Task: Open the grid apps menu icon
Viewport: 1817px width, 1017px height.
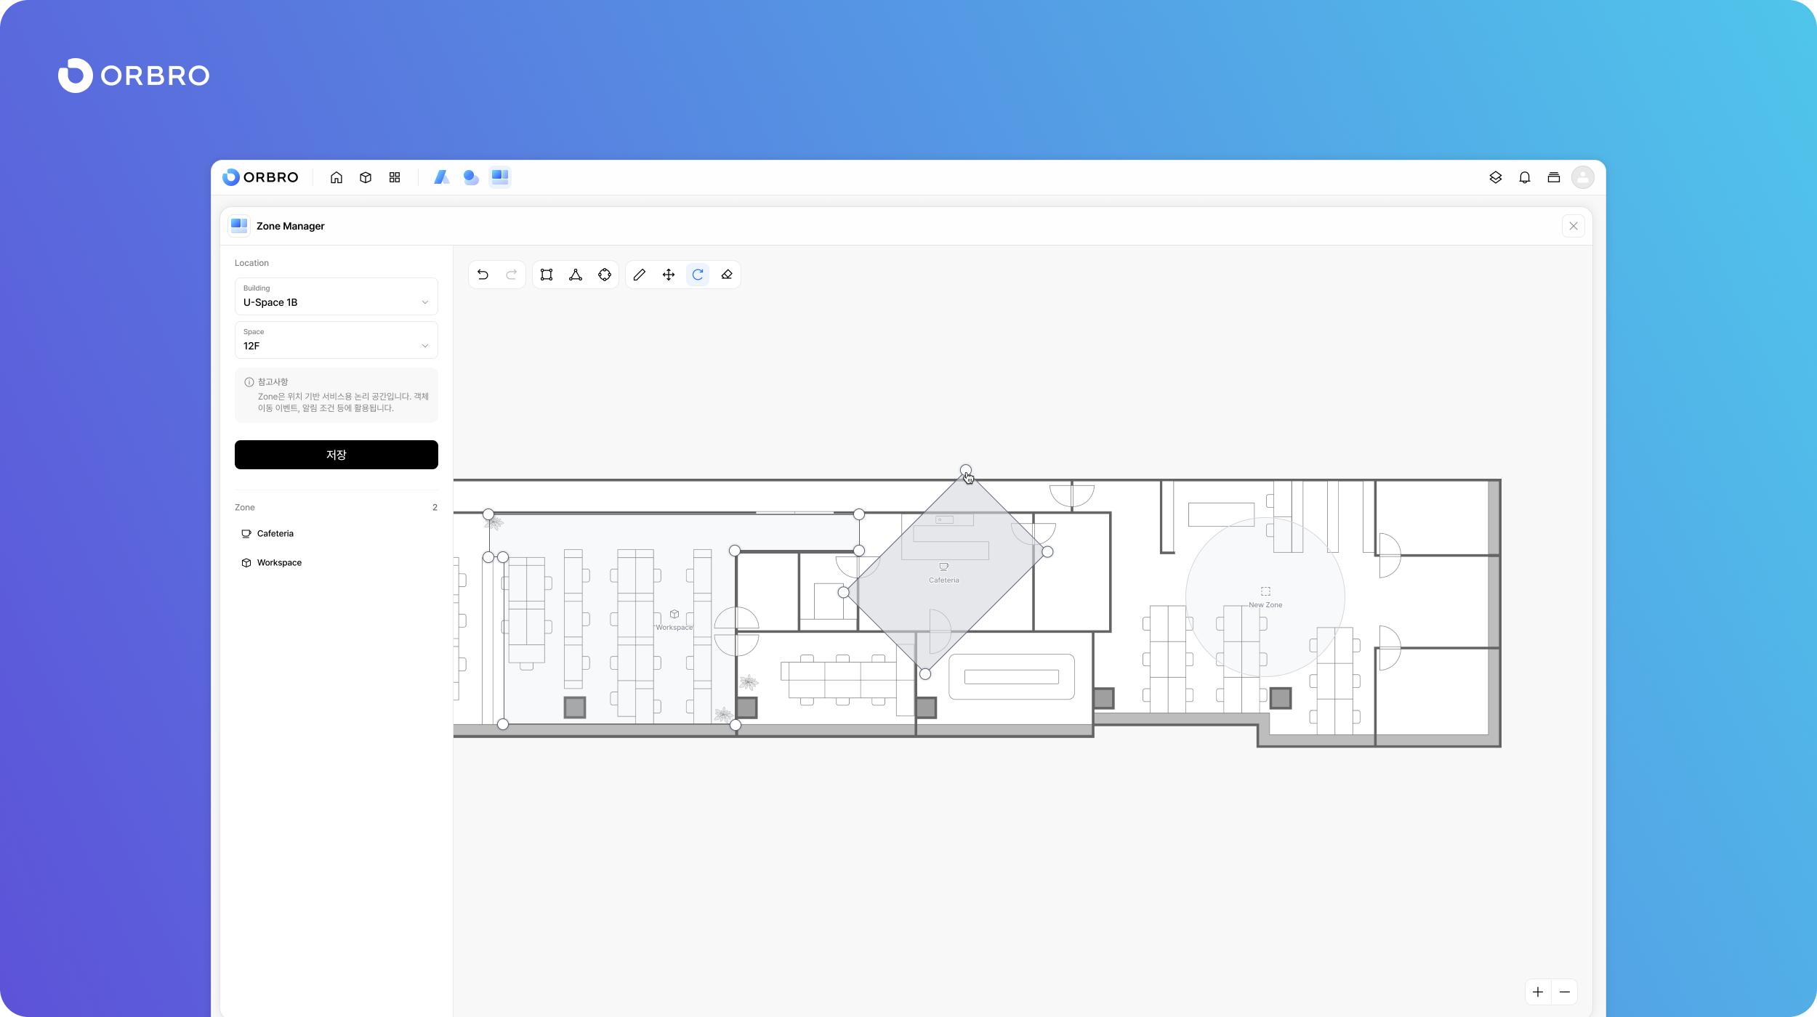Action: [x=395, y=177]
